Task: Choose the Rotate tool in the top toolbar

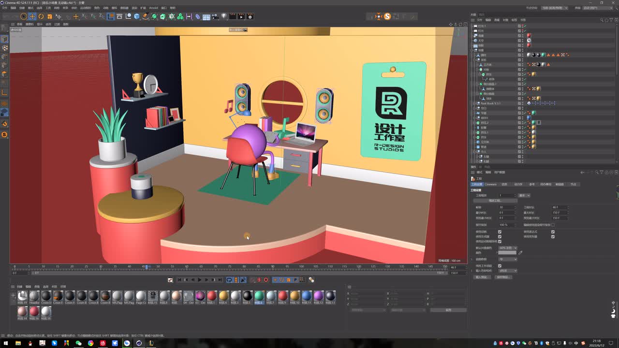Action: [41, 16]
